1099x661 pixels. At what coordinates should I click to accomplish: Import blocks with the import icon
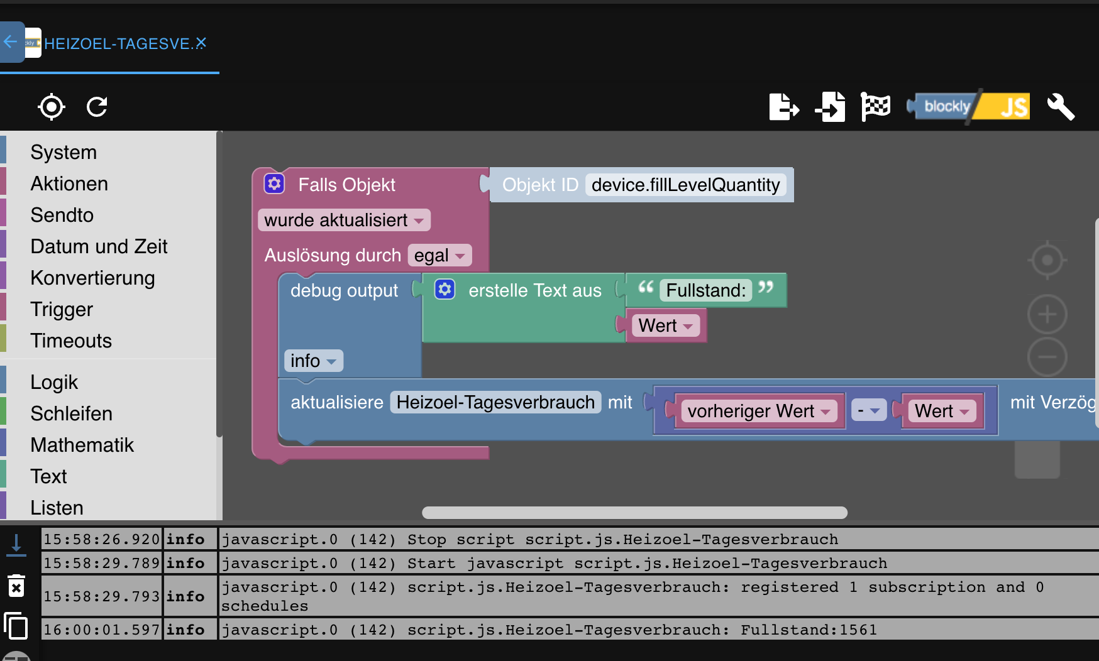click(830, 106)
